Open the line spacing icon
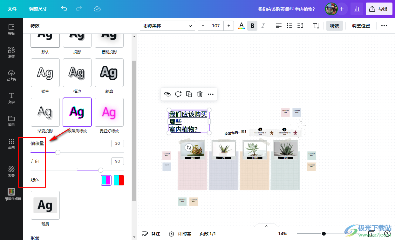Screen dimensions: 395x240 [x=300, y=26]
